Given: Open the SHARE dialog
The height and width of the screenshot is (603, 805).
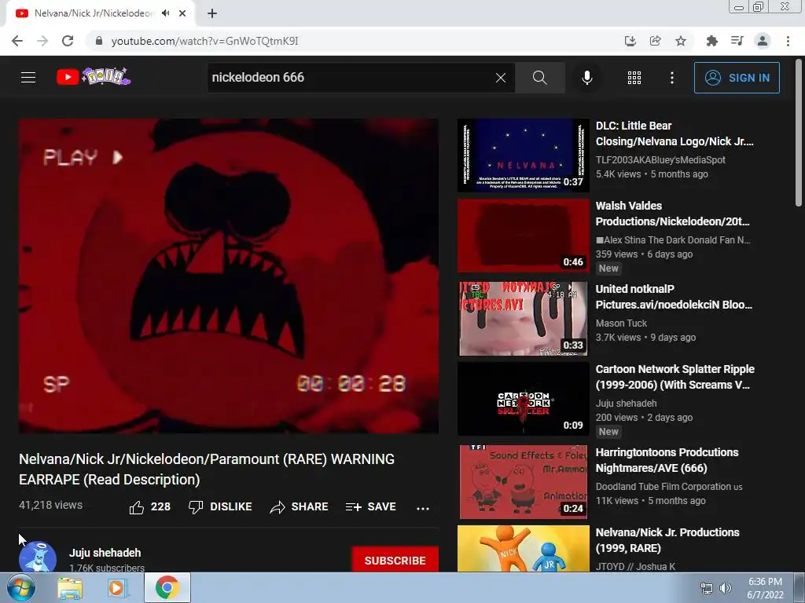Looking at the screenshot, I should coord(299,506).
